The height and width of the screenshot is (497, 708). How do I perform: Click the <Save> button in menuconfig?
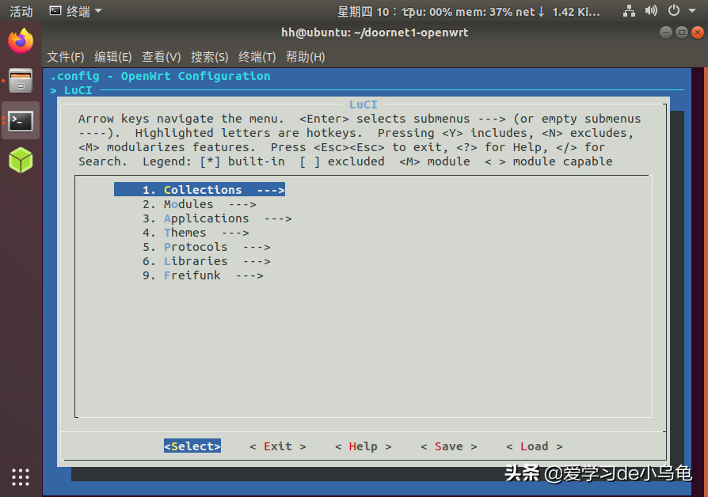448,446
